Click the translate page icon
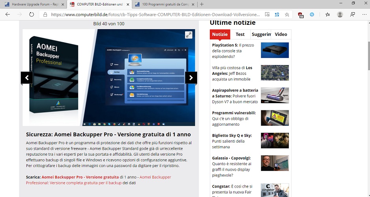This screenshot has height=197, width=370. tap(277, 14)
